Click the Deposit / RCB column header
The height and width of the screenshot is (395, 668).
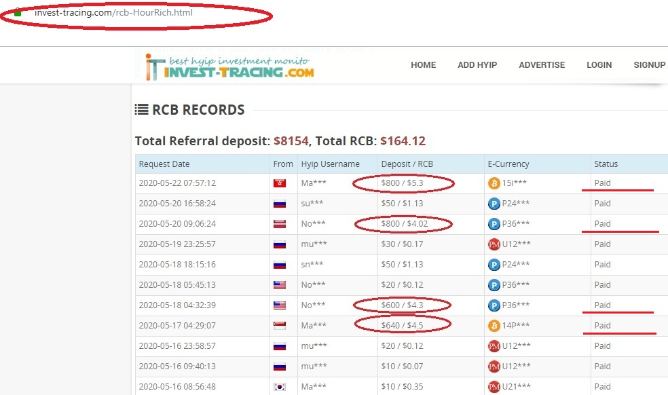[407, 164]
